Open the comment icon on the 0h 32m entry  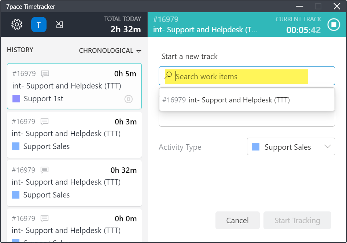click(44, 170)
